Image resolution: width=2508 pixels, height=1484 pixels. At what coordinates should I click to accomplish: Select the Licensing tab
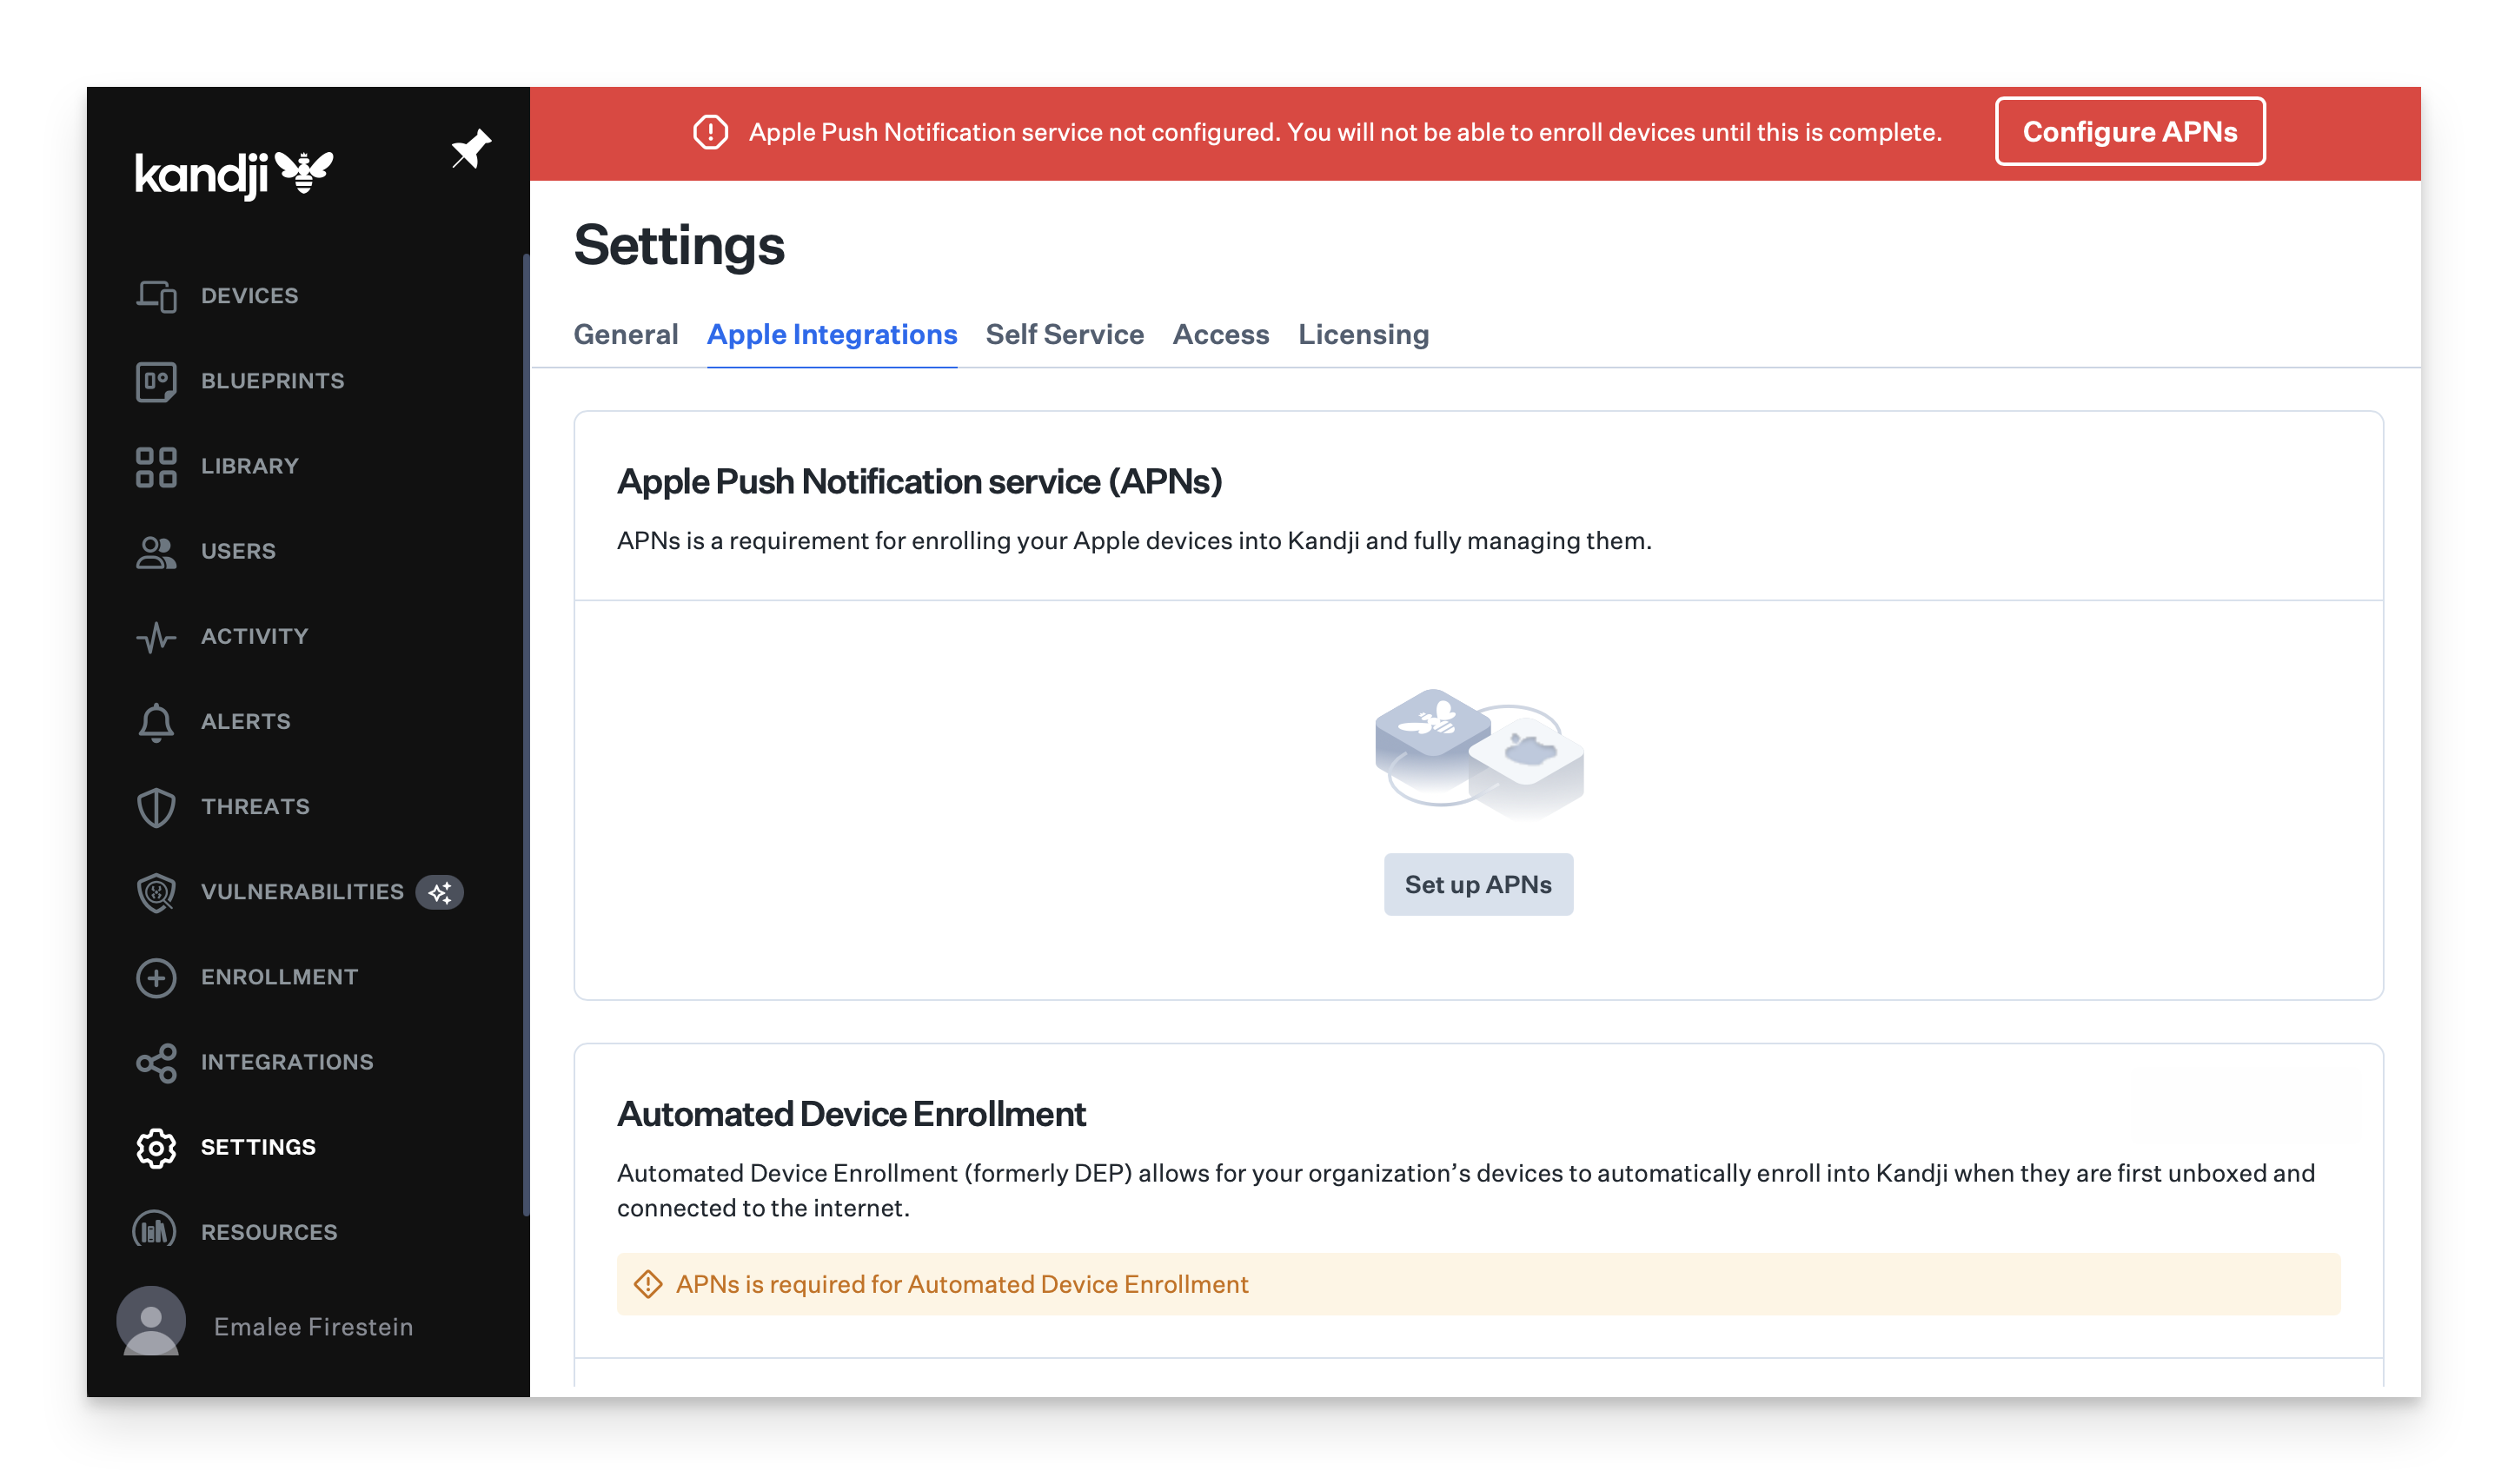[x=1363, y=334]
